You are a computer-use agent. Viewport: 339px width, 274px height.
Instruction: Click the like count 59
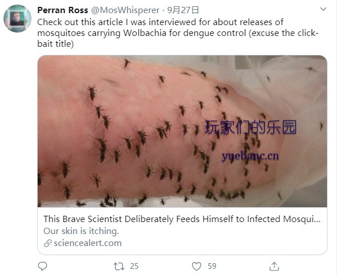coord(212,266)
